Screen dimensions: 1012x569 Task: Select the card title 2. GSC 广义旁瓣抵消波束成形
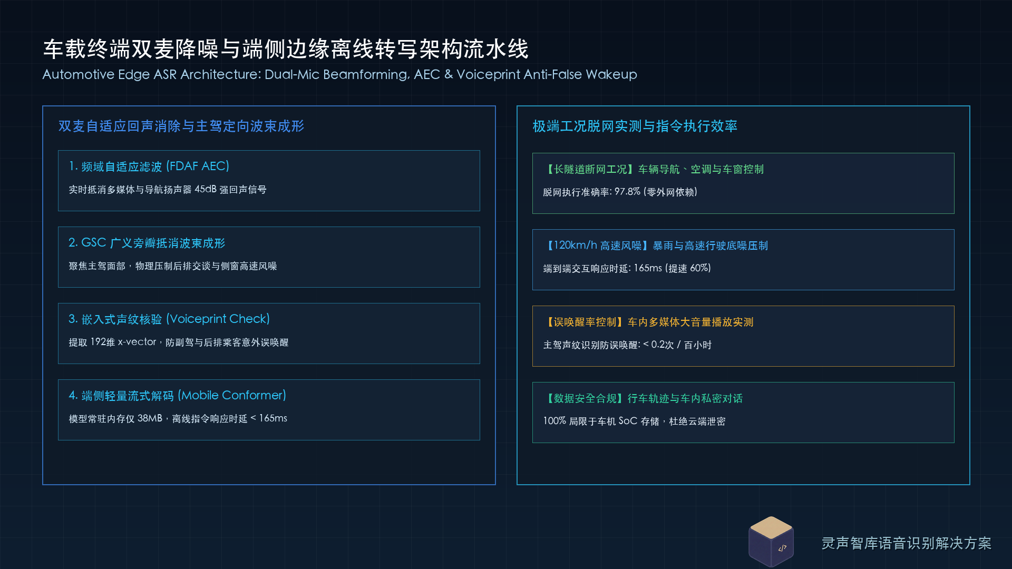(147, 243)
